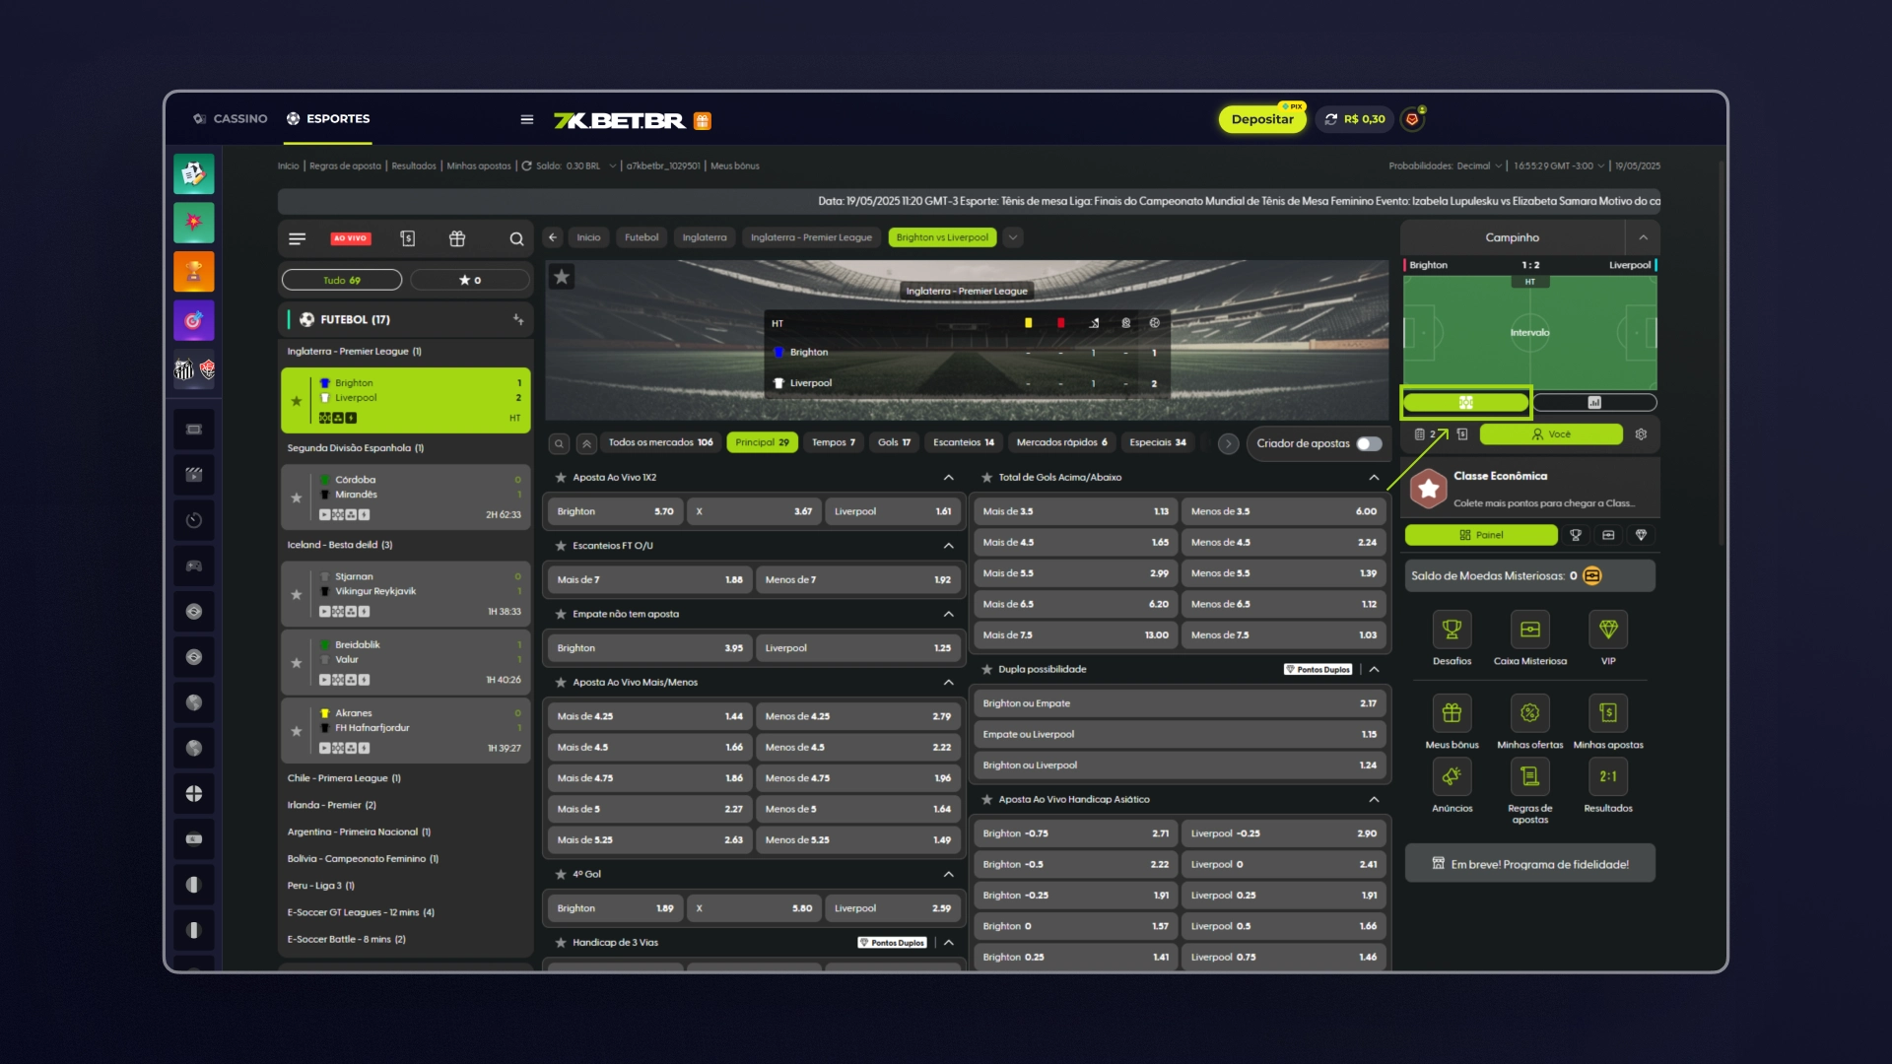
Task: Open the gift bonus icon in sidebar toolbar
Action: 456,238
